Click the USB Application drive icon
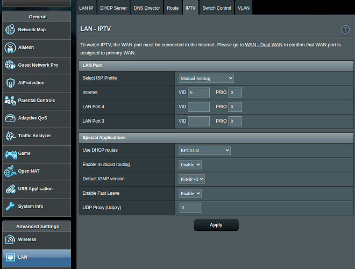355x269 pixels. pos(10,189)
